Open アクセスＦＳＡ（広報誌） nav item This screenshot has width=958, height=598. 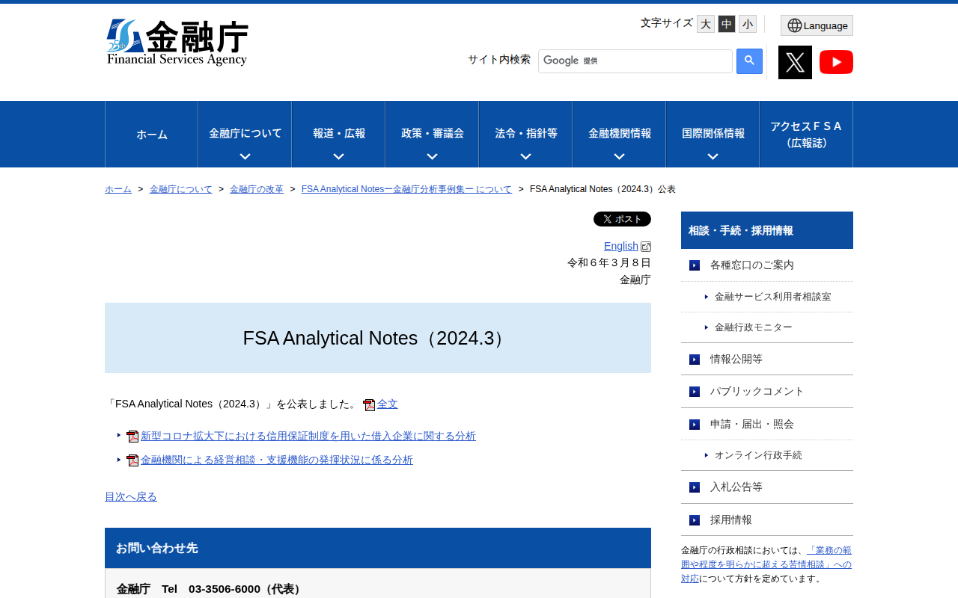pyautogui.click(x=806, y=135)
